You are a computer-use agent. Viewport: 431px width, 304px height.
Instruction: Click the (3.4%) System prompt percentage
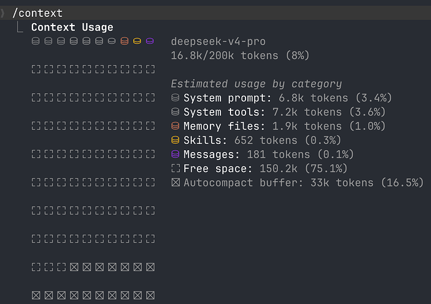tap(374, 98)
